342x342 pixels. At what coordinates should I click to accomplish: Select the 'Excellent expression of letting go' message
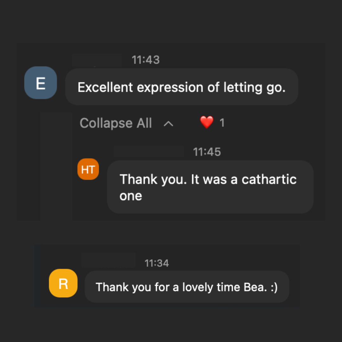pyautogui.click(x=181, y=87)
